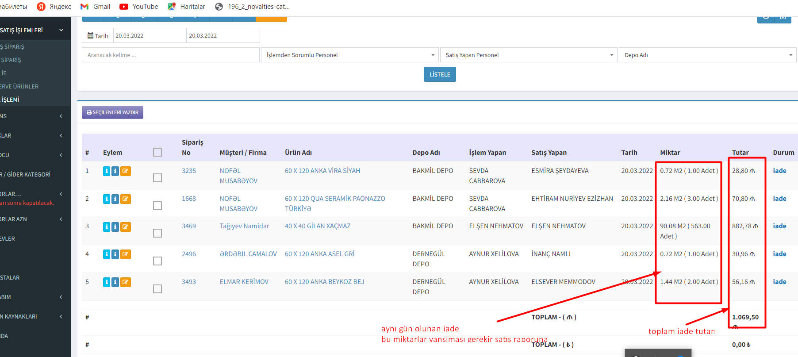The height and width of the screenshot is (357, 798).
Task: Check the box for order 3235
Action: pos(157,178)
